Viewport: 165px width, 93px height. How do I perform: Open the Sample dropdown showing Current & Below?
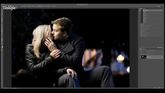(48, 6)
